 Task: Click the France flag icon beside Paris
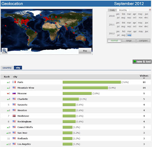pos(14,82)
